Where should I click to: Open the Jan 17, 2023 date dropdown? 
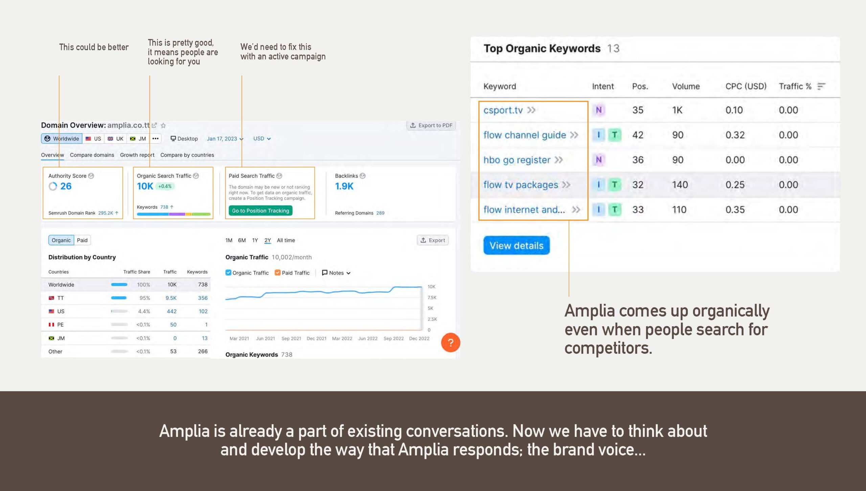[225, 139]
